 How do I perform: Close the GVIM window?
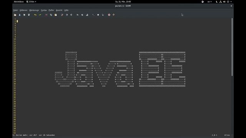point(231,6)
